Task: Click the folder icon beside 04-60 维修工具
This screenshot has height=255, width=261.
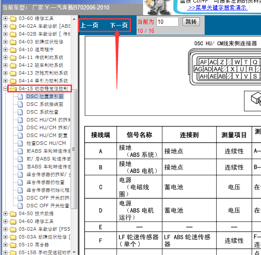Action: 13,222
